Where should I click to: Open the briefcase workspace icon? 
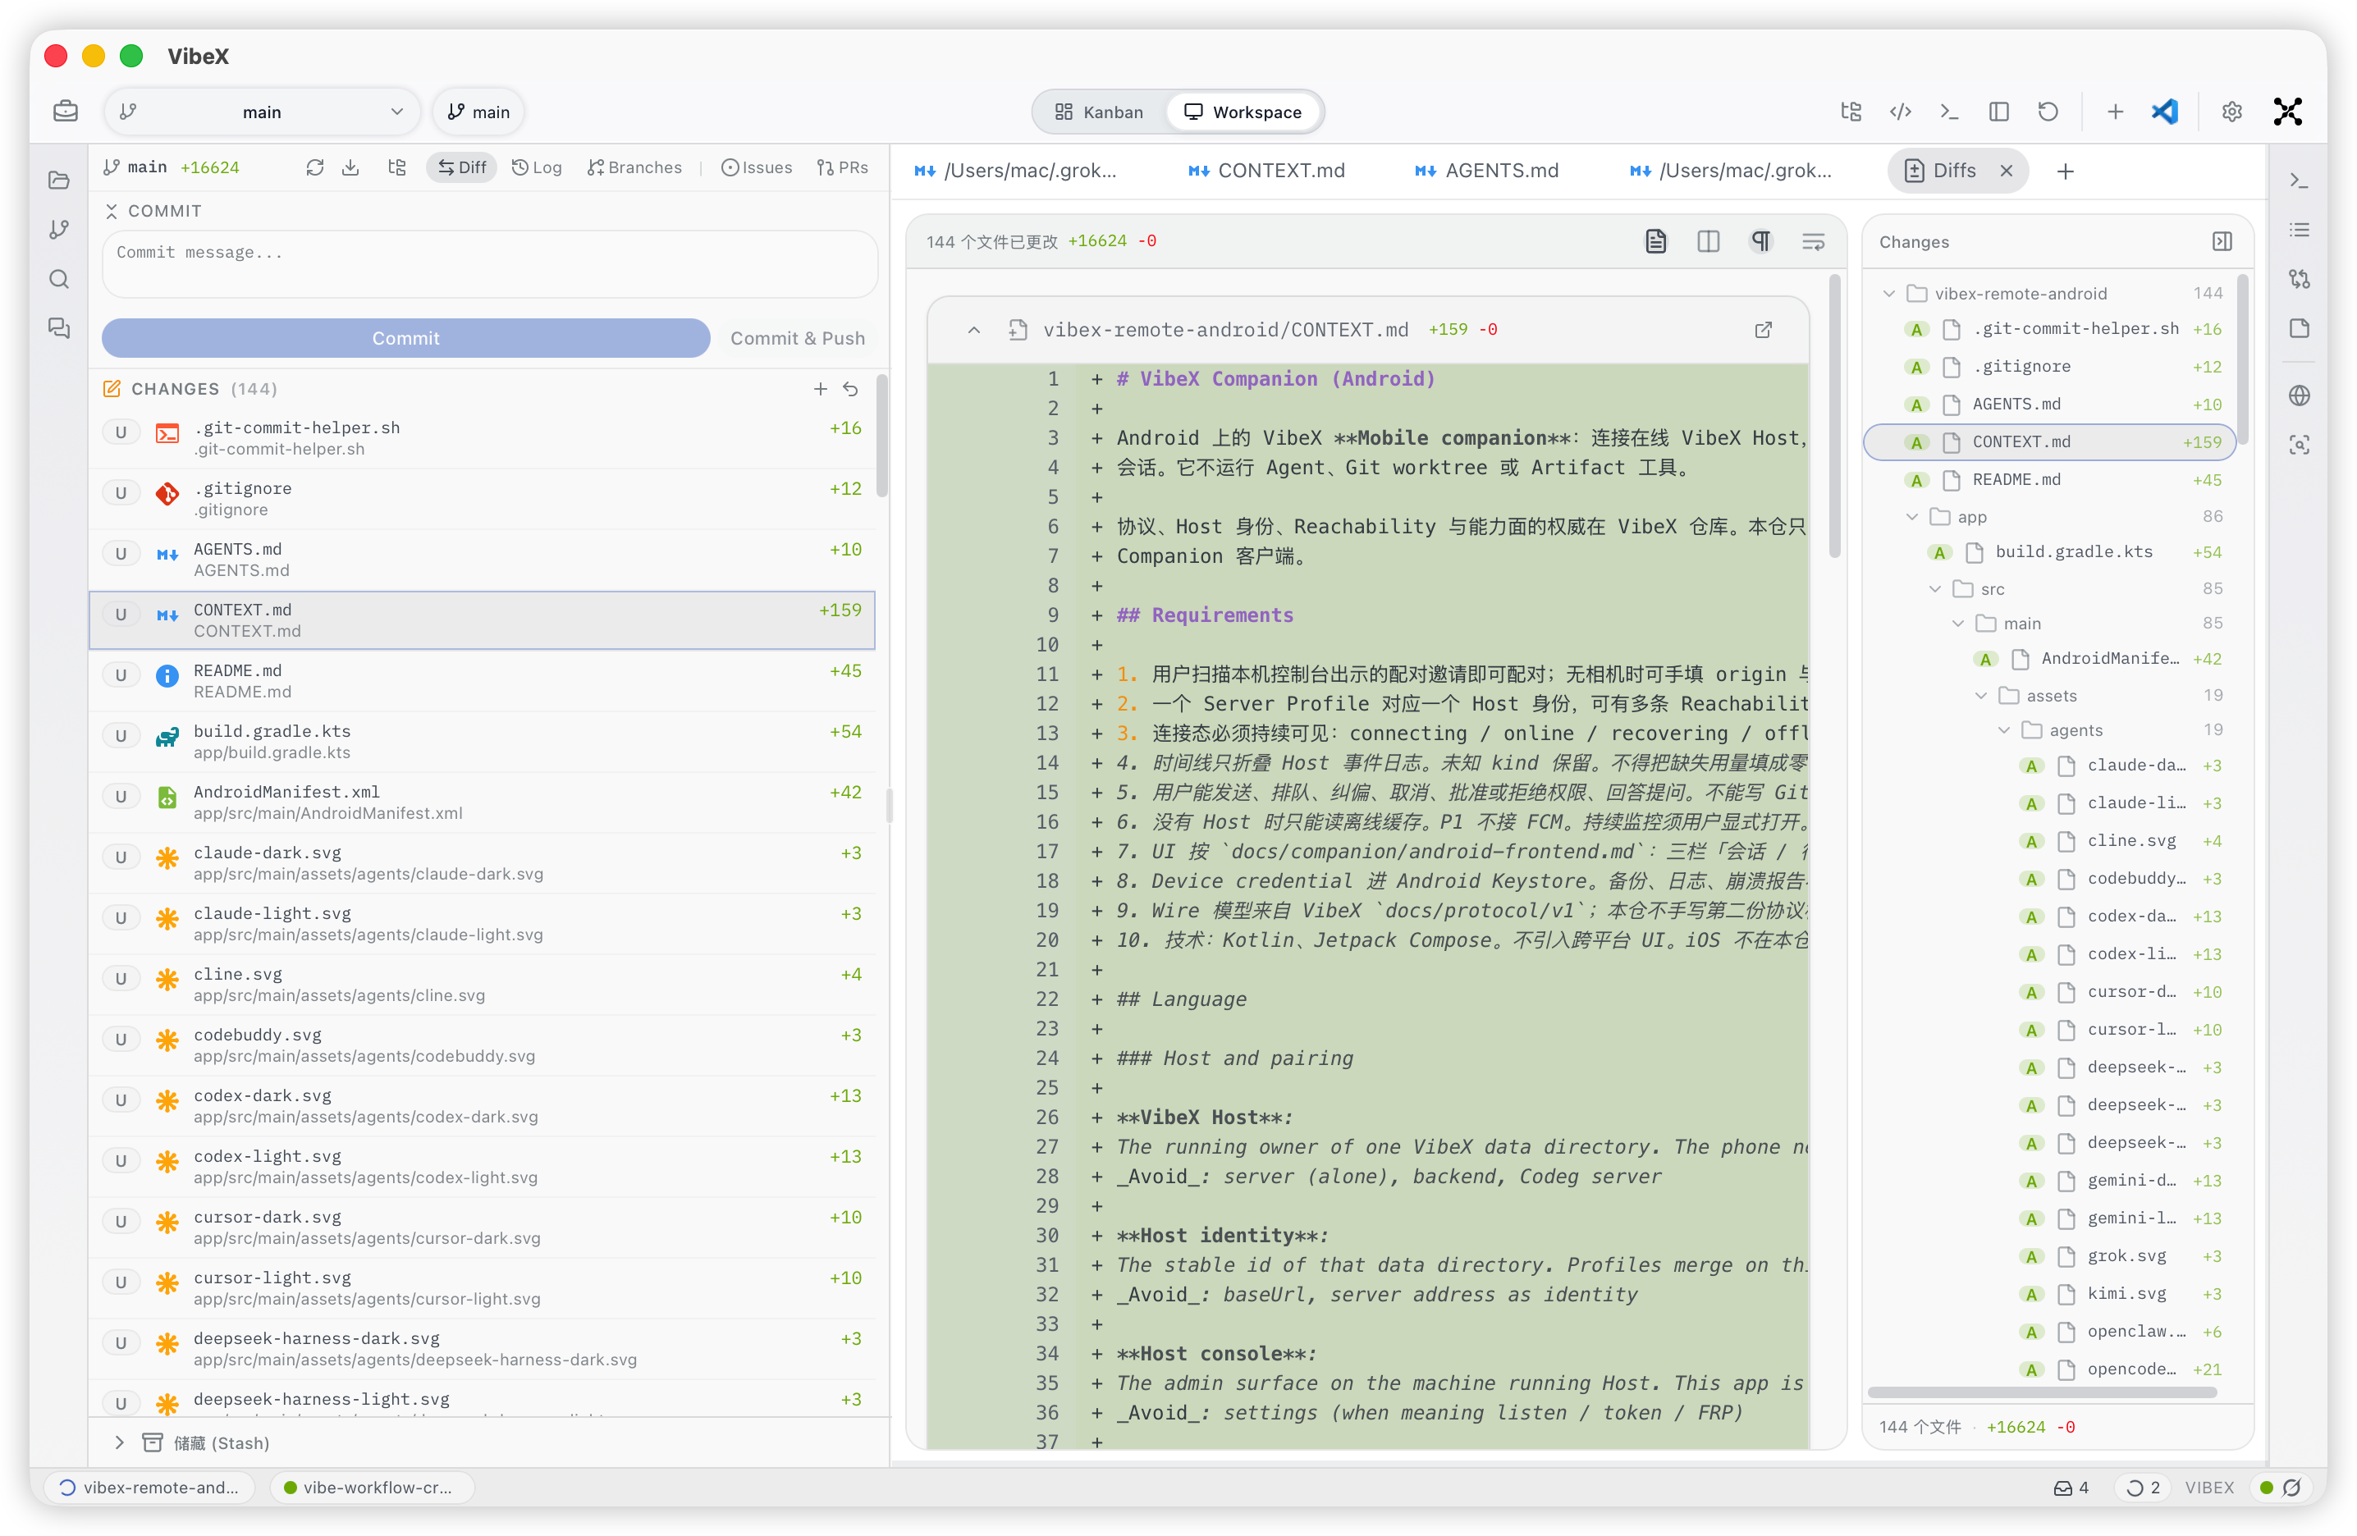click(x=66, y=111)
